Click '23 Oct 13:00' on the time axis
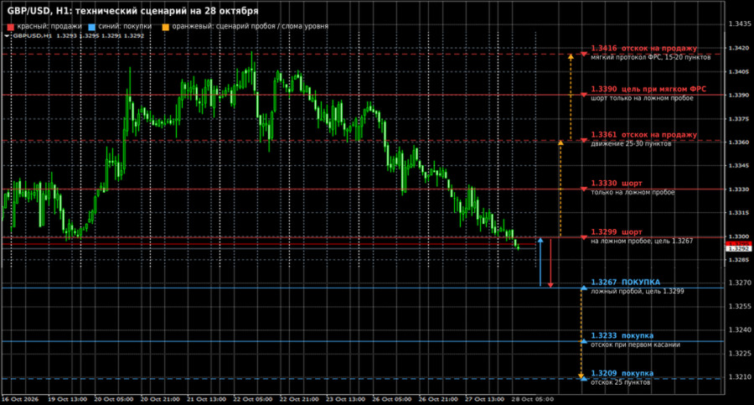 tap(345, 399)
